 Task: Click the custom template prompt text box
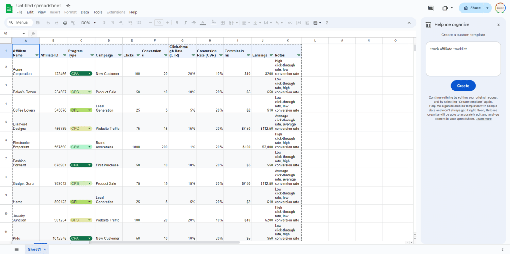pos(463,59)
